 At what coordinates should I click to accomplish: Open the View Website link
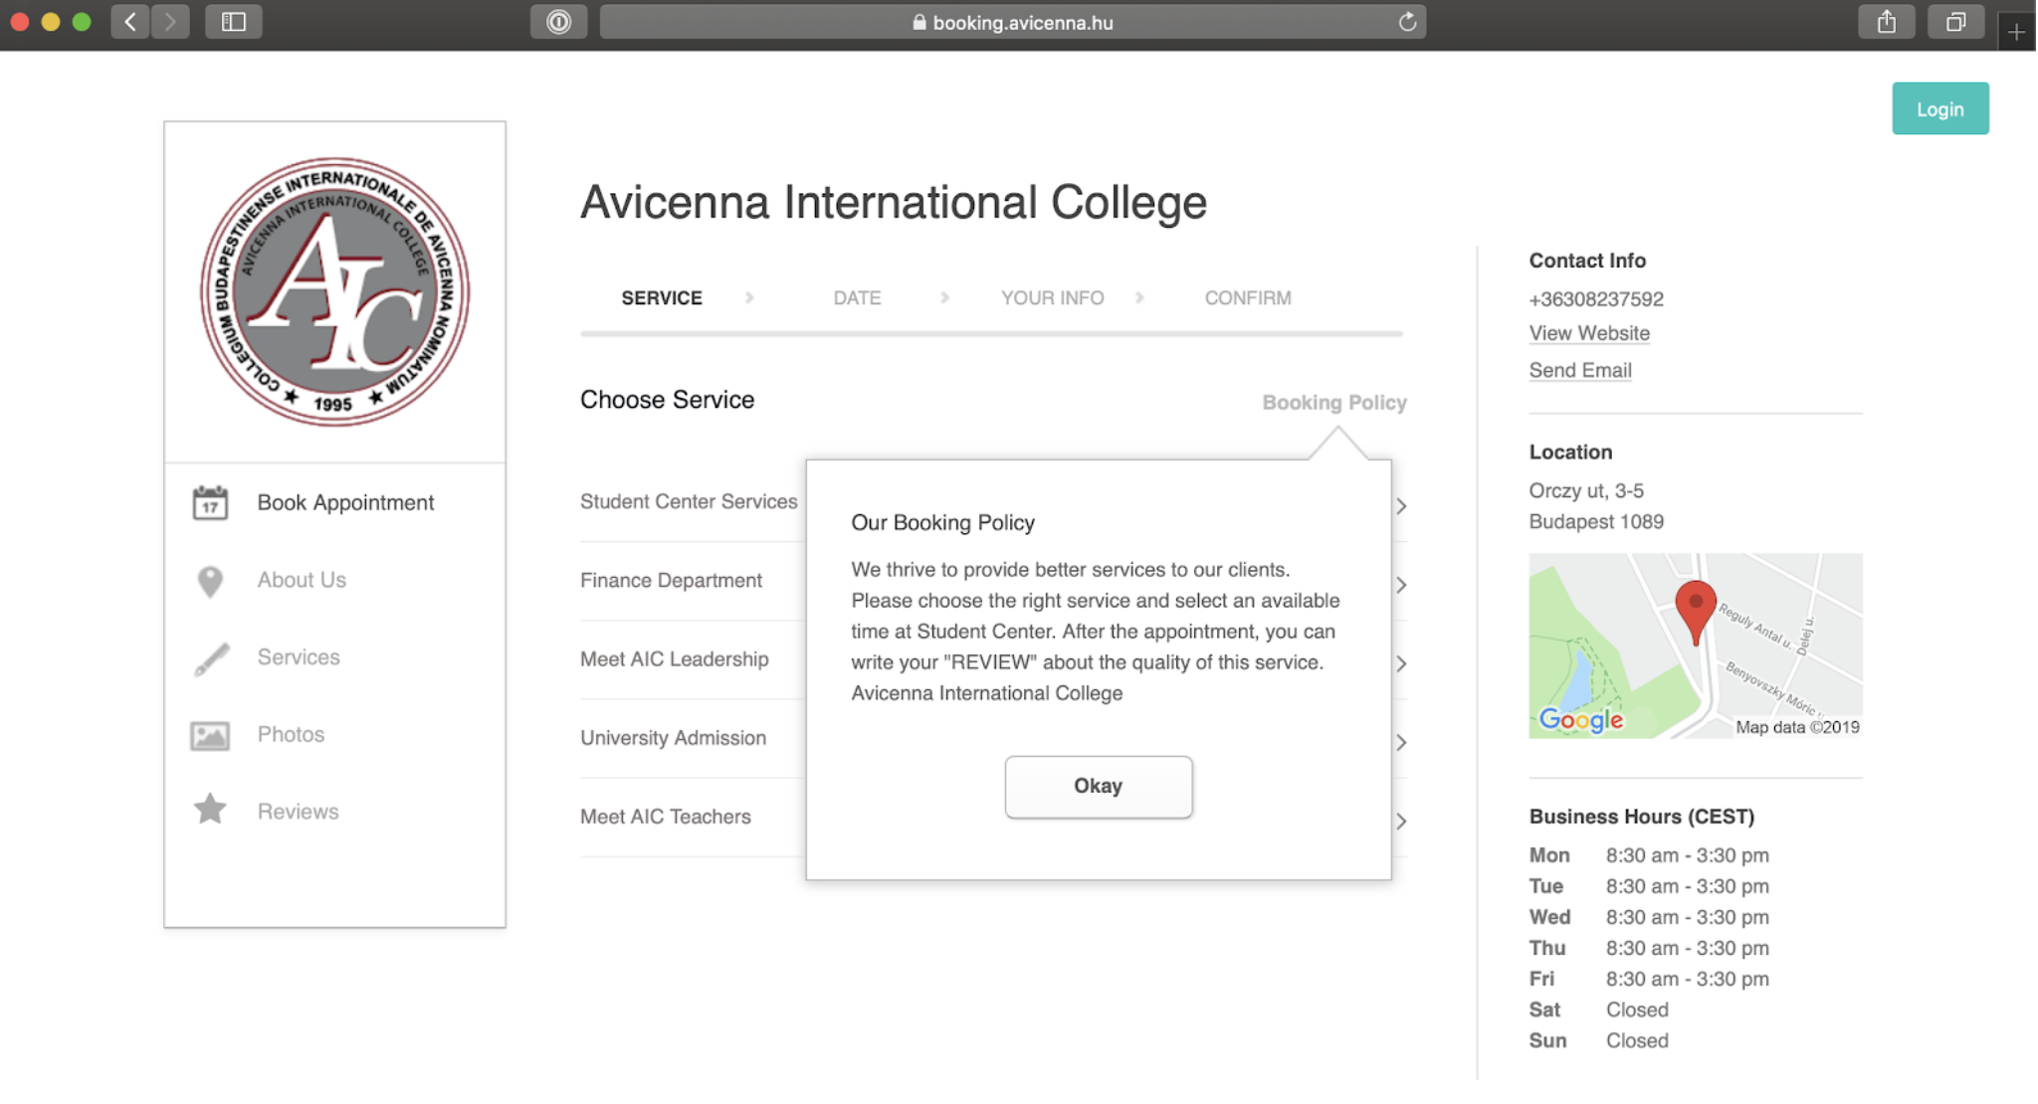click(1589, 334)
